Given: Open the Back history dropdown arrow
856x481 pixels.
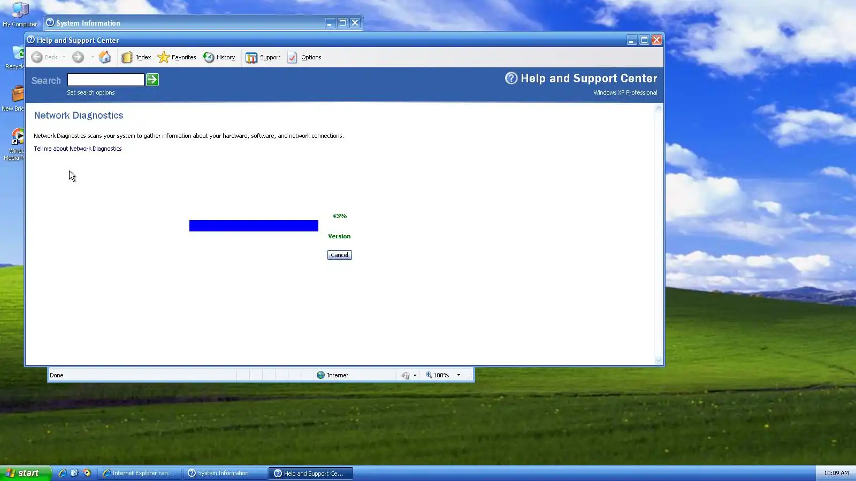Looking at the screenshot, I should tap(64, 57).
